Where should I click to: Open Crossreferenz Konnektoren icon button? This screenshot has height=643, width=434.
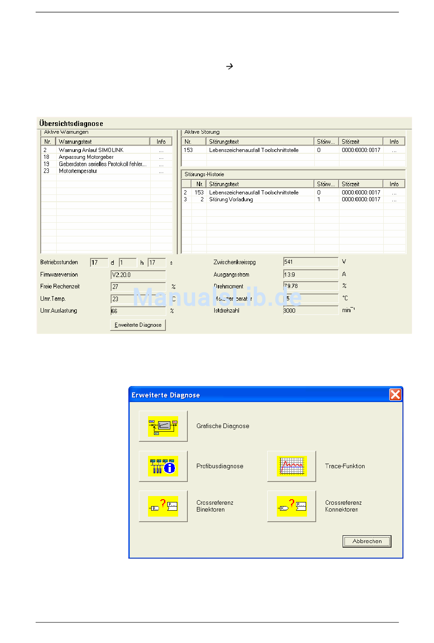[x=291, y=506]
